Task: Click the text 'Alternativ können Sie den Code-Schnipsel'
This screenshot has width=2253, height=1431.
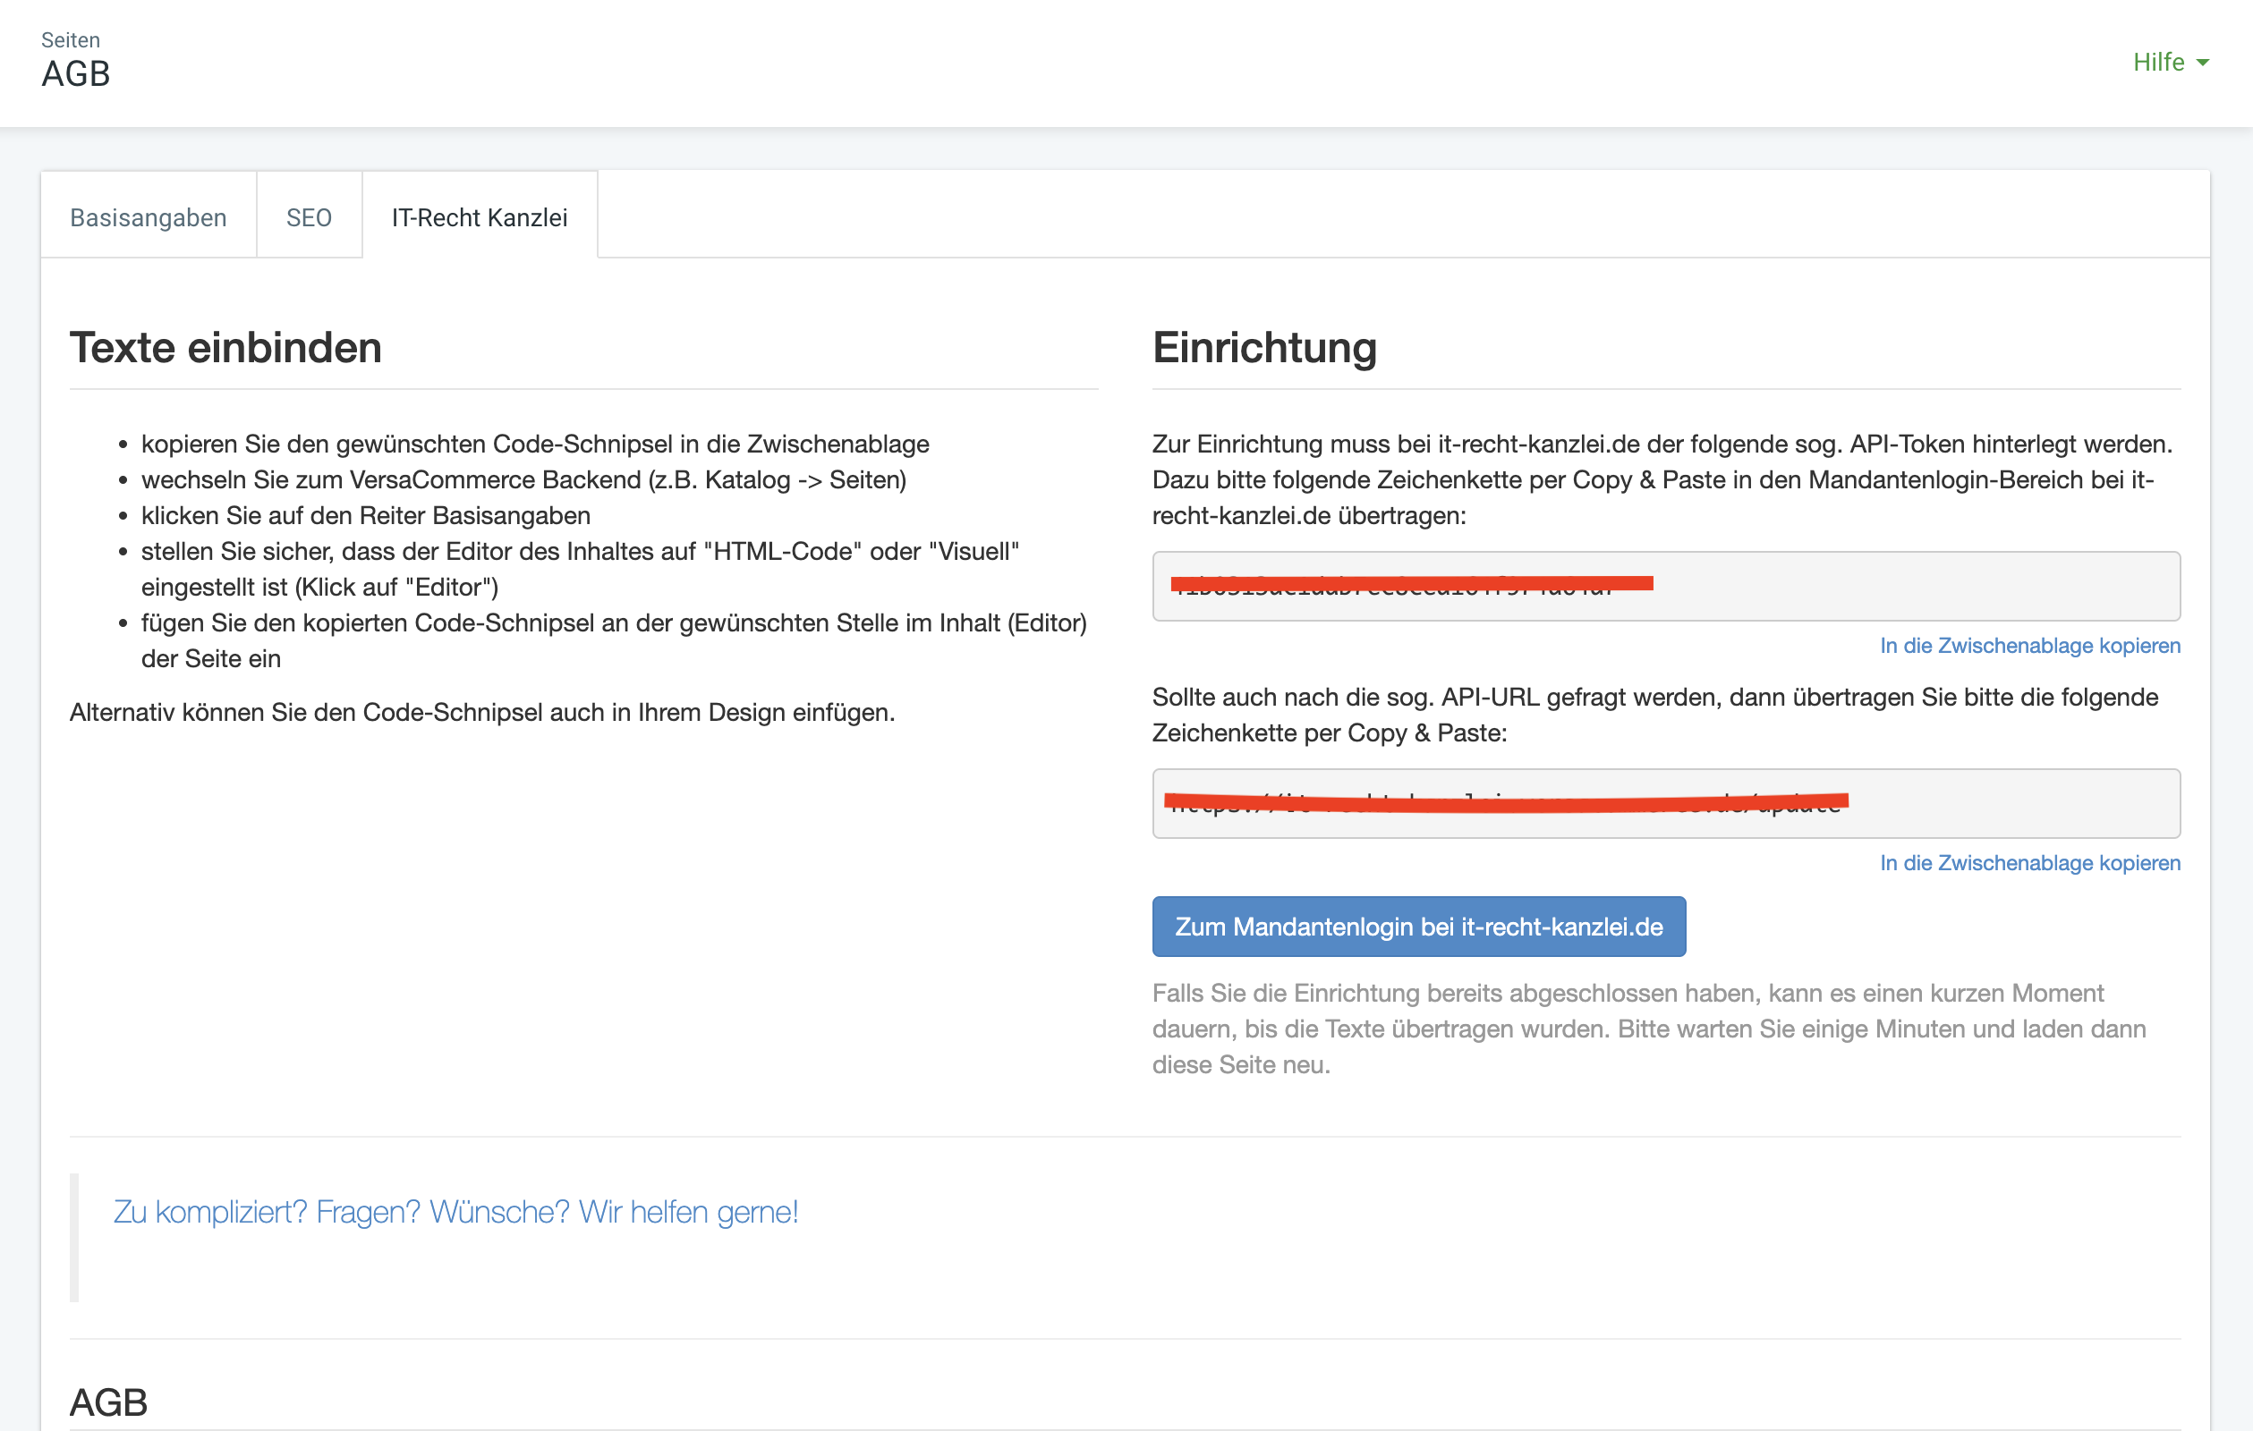Action: pos(482,713)
